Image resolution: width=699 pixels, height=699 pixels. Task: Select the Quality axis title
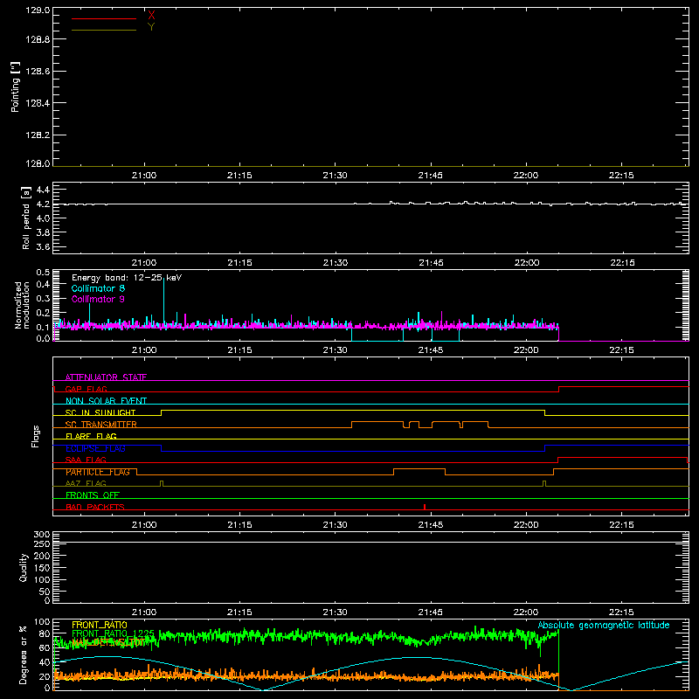pyautogui.click(x=24, y=567)
